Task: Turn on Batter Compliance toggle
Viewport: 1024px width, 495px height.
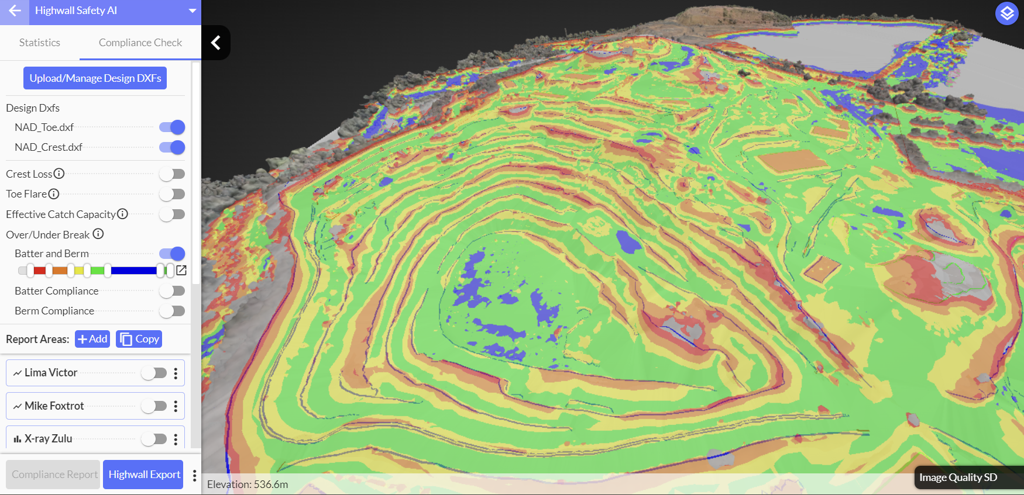Action: point(172,291)
